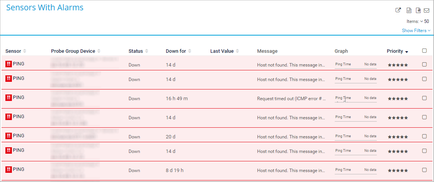Click the email envelope icon
This screenshot has height=182, width=434.
[426, 10]
